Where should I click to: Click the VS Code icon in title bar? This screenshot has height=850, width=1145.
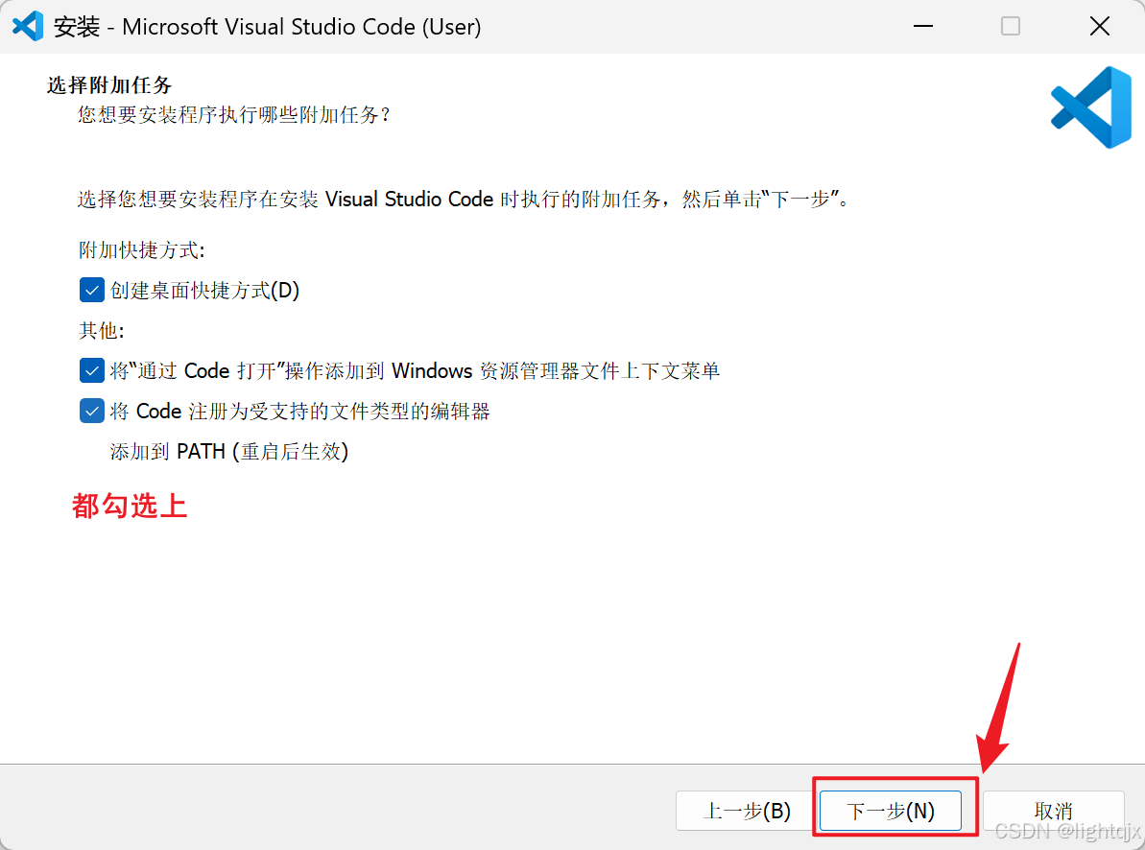(28, 27)
